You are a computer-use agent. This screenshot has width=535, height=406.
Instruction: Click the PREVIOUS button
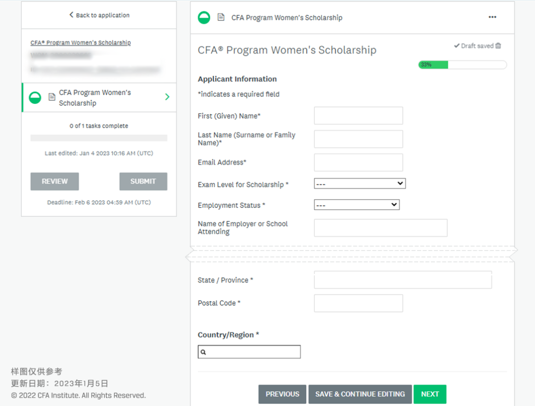coord(282,394)
